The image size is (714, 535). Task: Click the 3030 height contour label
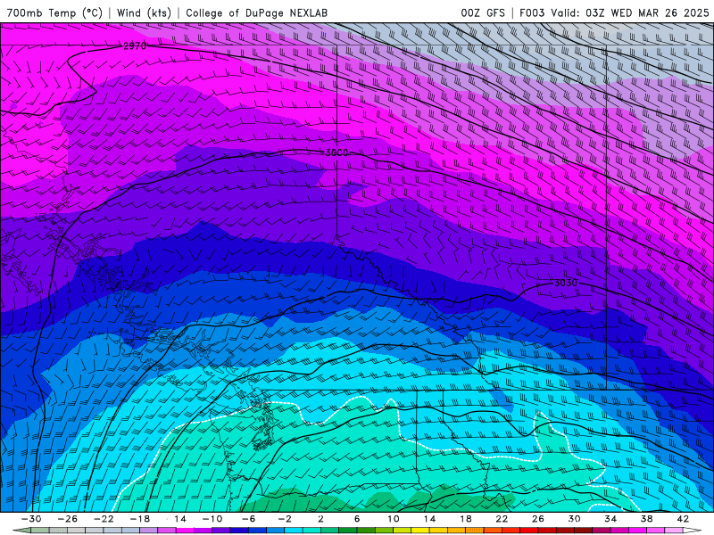[x=566, y=283]
